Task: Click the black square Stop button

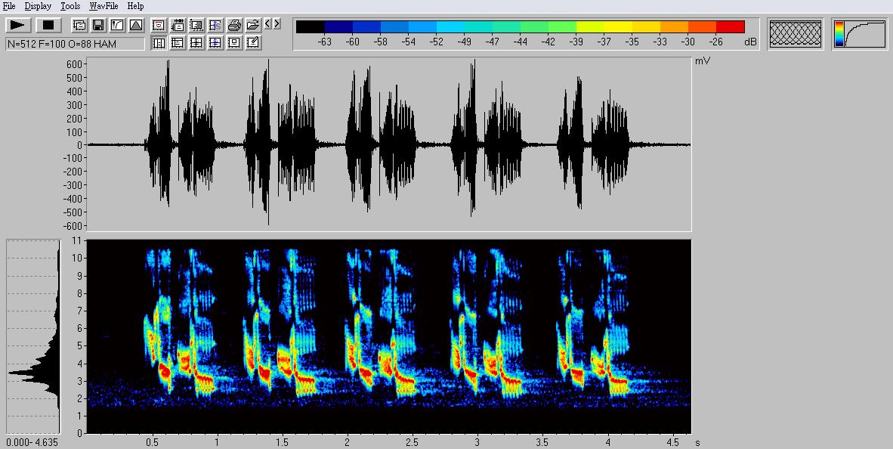Action: coord(48,26)
